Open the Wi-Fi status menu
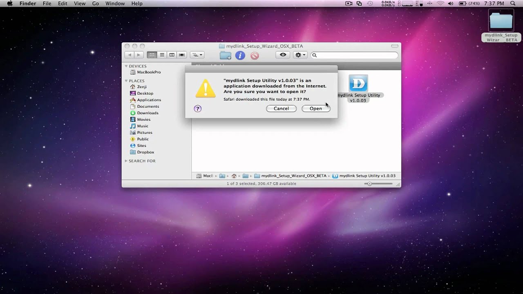Viewport: 523px width, 294px height. pyautogui.click(x=440, y=4)
